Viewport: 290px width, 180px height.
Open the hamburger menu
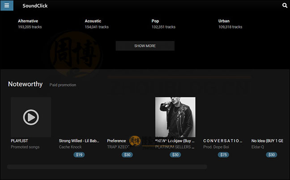click(7, 5)
